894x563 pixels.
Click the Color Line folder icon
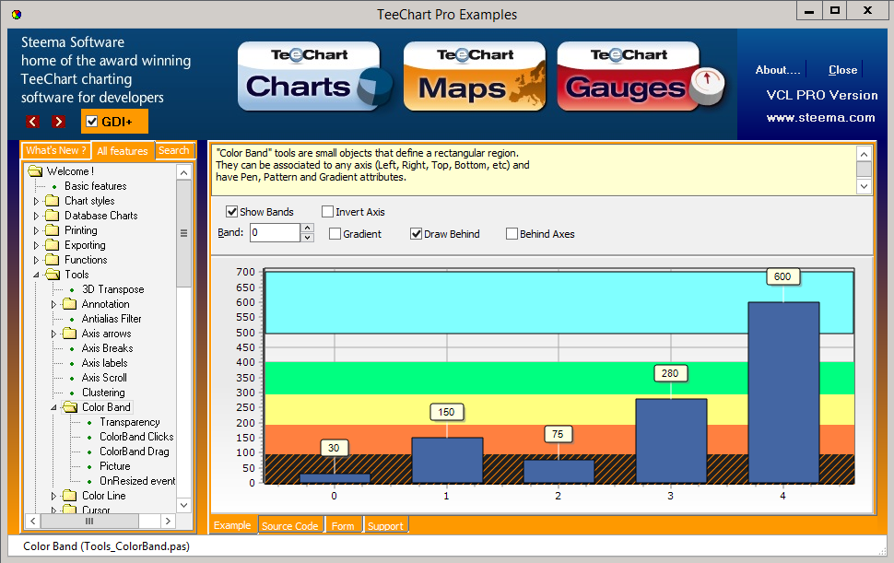click(x=69, y=496)
